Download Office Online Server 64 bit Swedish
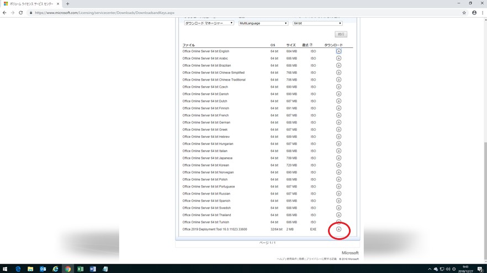The height and width of the screenshot is (273, 487). point(338,208)
